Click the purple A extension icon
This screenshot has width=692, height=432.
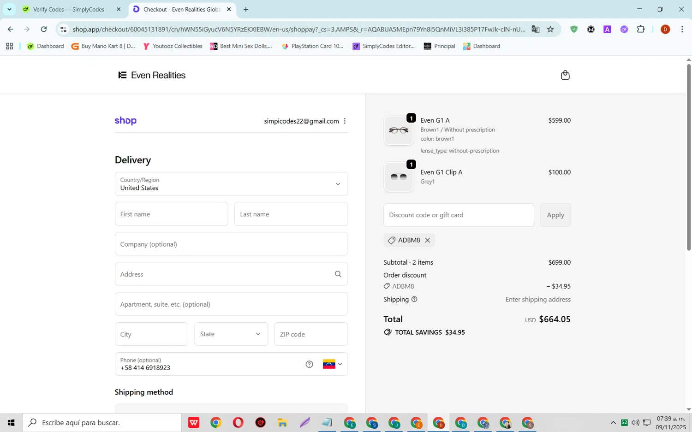pos(608,29)
